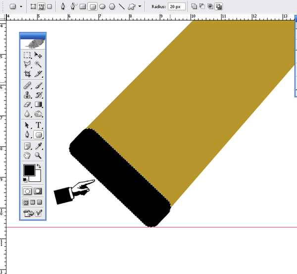Select the Sponge tool

tap(38, 114)
